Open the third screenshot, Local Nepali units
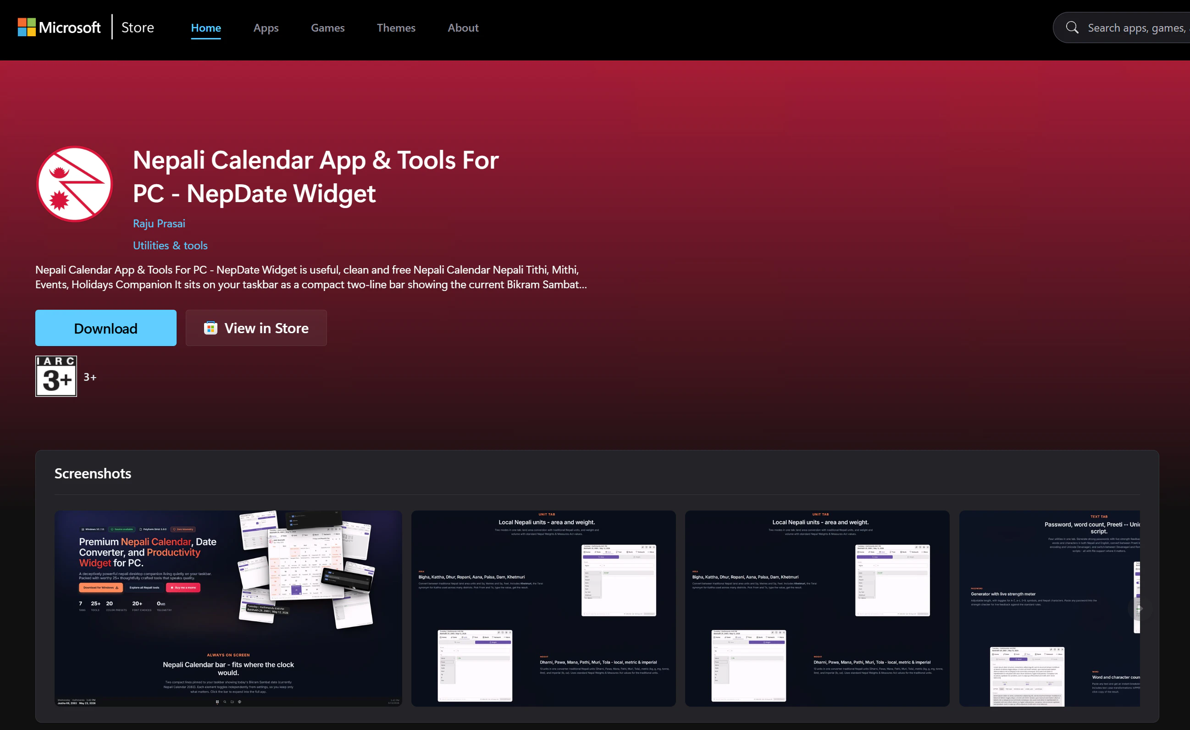Image resolution: width=1190 pixels, height=730 pixels. click(x=817, y=609)
